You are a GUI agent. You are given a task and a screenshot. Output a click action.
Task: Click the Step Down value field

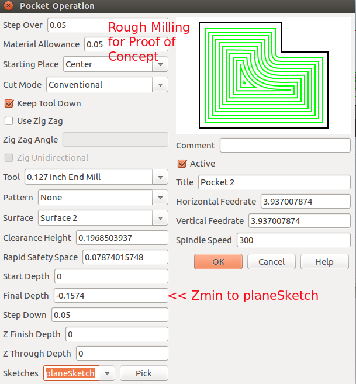point(109,315)
